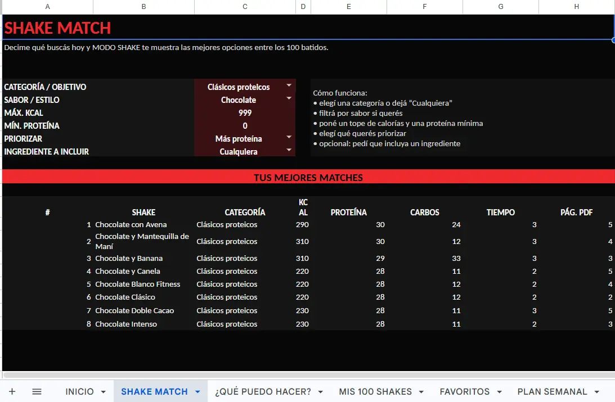Expand the INICIO tab menu arrow
Image resolution: width=615 pixels, height=402 pixels.
[103, 392]
